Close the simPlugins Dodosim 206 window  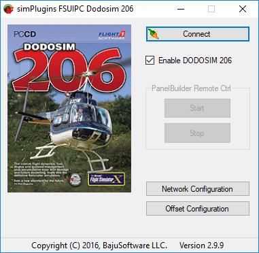243,9
